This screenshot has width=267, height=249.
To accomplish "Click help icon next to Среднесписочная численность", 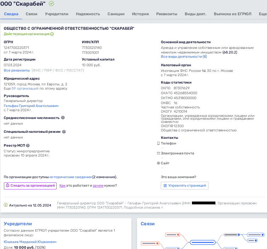I will coord(63,118).
